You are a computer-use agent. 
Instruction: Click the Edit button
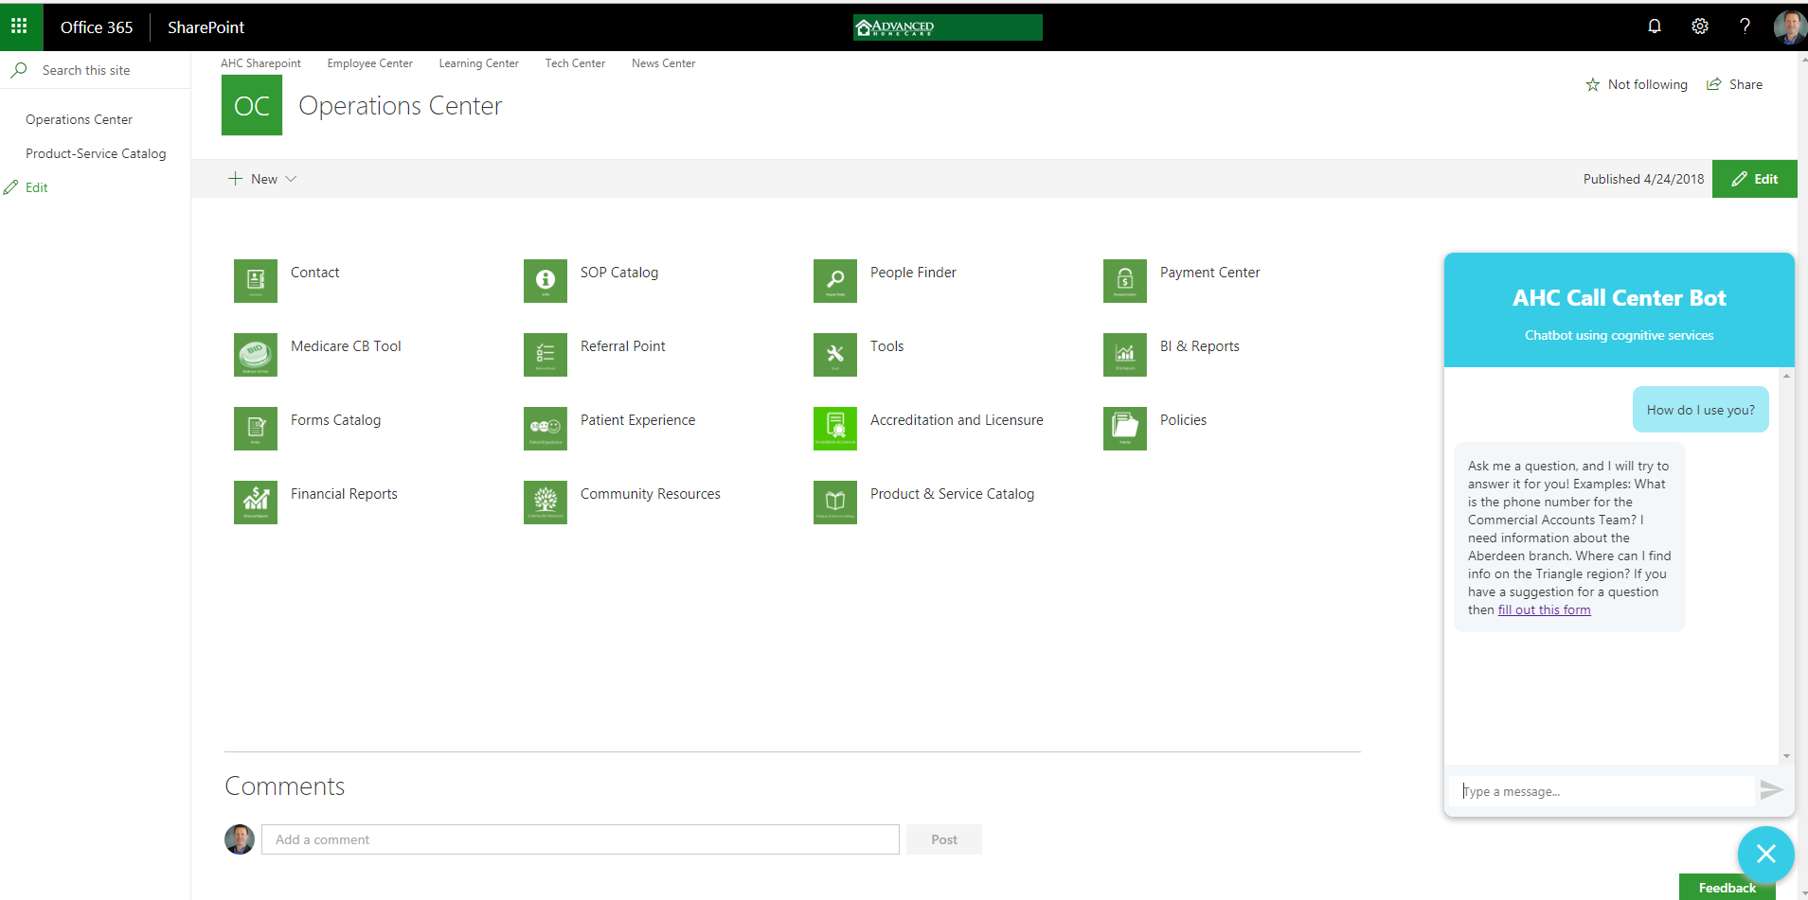coord(1754,178)
